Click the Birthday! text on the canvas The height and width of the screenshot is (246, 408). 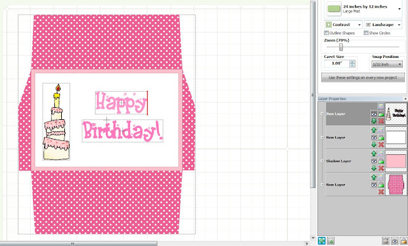[x=122, y=131]
